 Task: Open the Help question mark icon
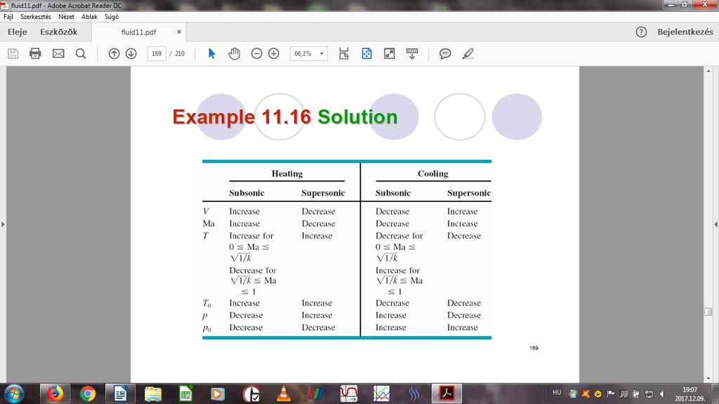click(x=641, y=32)
